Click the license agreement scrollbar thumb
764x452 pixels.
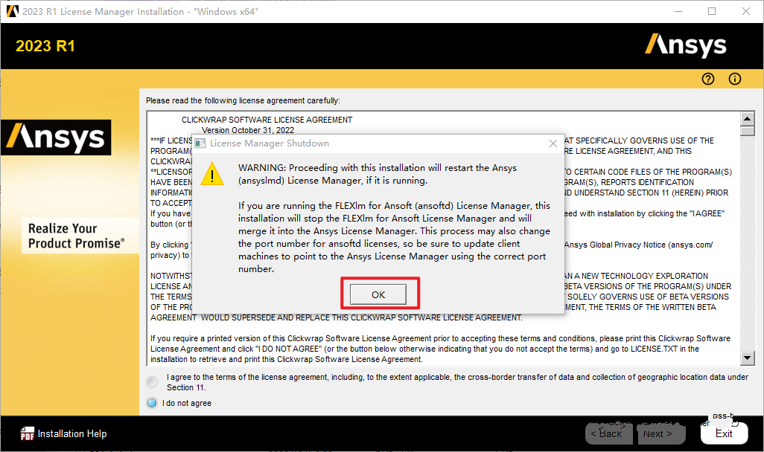pos(747,131)
